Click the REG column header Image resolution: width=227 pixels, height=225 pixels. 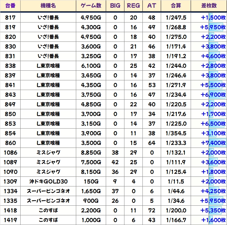coord(133,6)
